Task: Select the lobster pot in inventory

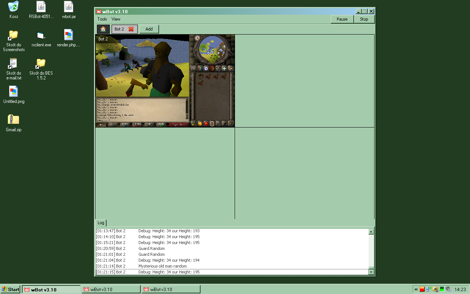Action: (x=200, y=76)
